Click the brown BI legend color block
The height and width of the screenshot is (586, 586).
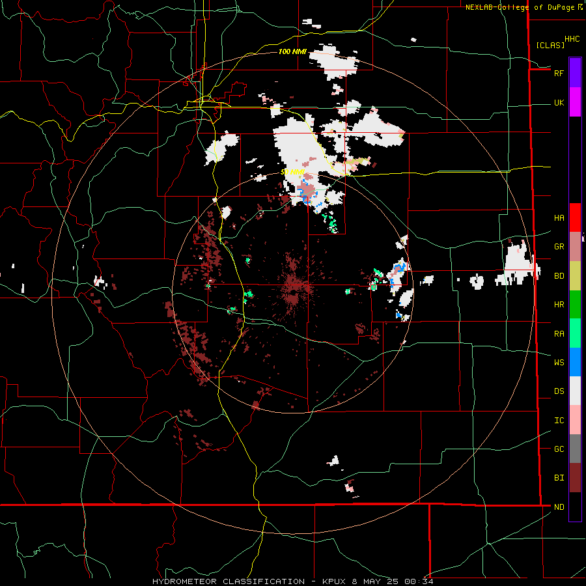(x=575, y=478)
